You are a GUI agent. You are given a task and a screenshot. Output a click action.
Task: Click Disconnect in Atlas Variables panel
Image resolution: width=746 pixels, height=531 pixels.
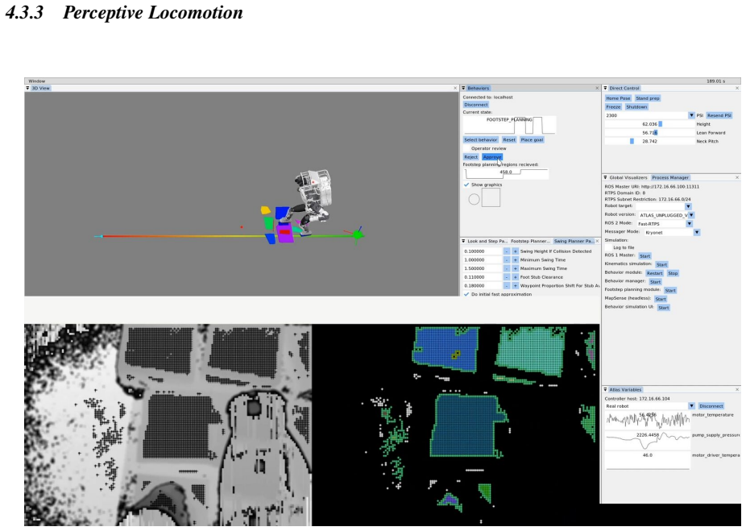pos(711,406)
